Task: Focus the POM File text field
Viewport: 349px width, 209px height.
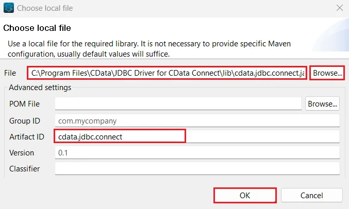Action: point(178,103)
